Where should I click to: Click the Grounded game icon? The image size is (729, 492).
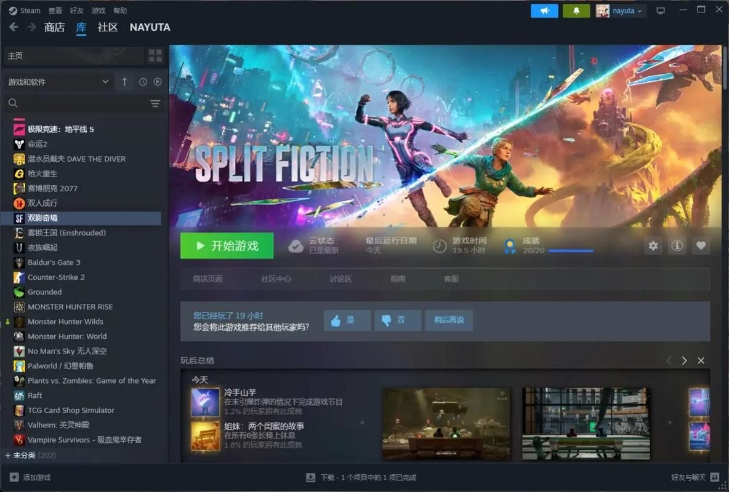pos(19,292)
